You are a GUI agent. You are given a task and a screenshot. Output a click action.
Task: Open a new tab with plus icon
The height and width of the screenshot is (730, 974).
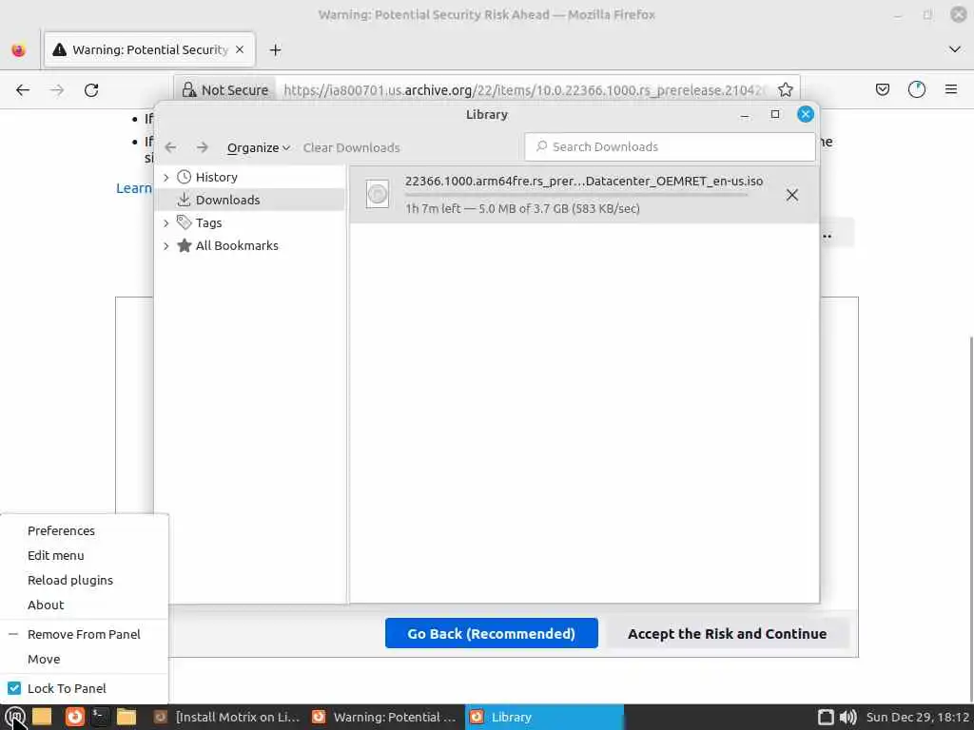[275, 50]
